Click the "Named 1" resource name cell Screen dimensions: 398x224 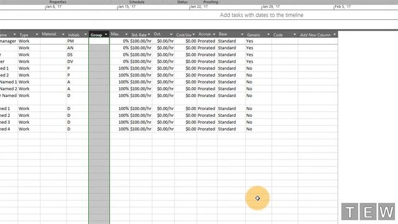pyautogui.click(x=9, y=82)
